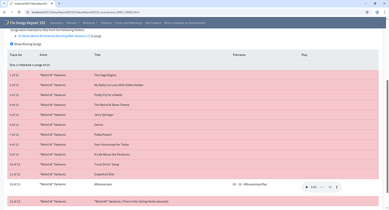Select It's All About the Pentiums title

[112, 154]
